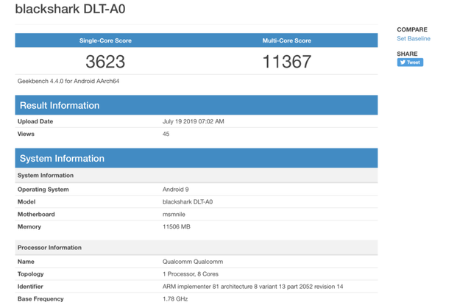Click the Set Baseline link

[414, 38]
